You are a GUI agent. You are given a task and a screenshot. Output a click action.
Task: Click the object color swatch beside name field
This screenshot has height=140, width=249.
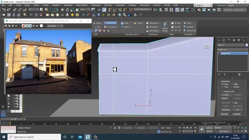247,45
